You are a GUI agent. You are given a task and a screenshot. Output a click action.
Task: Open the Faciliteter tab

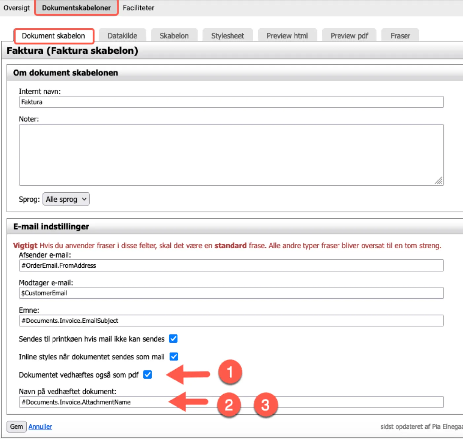coord(138,8)
